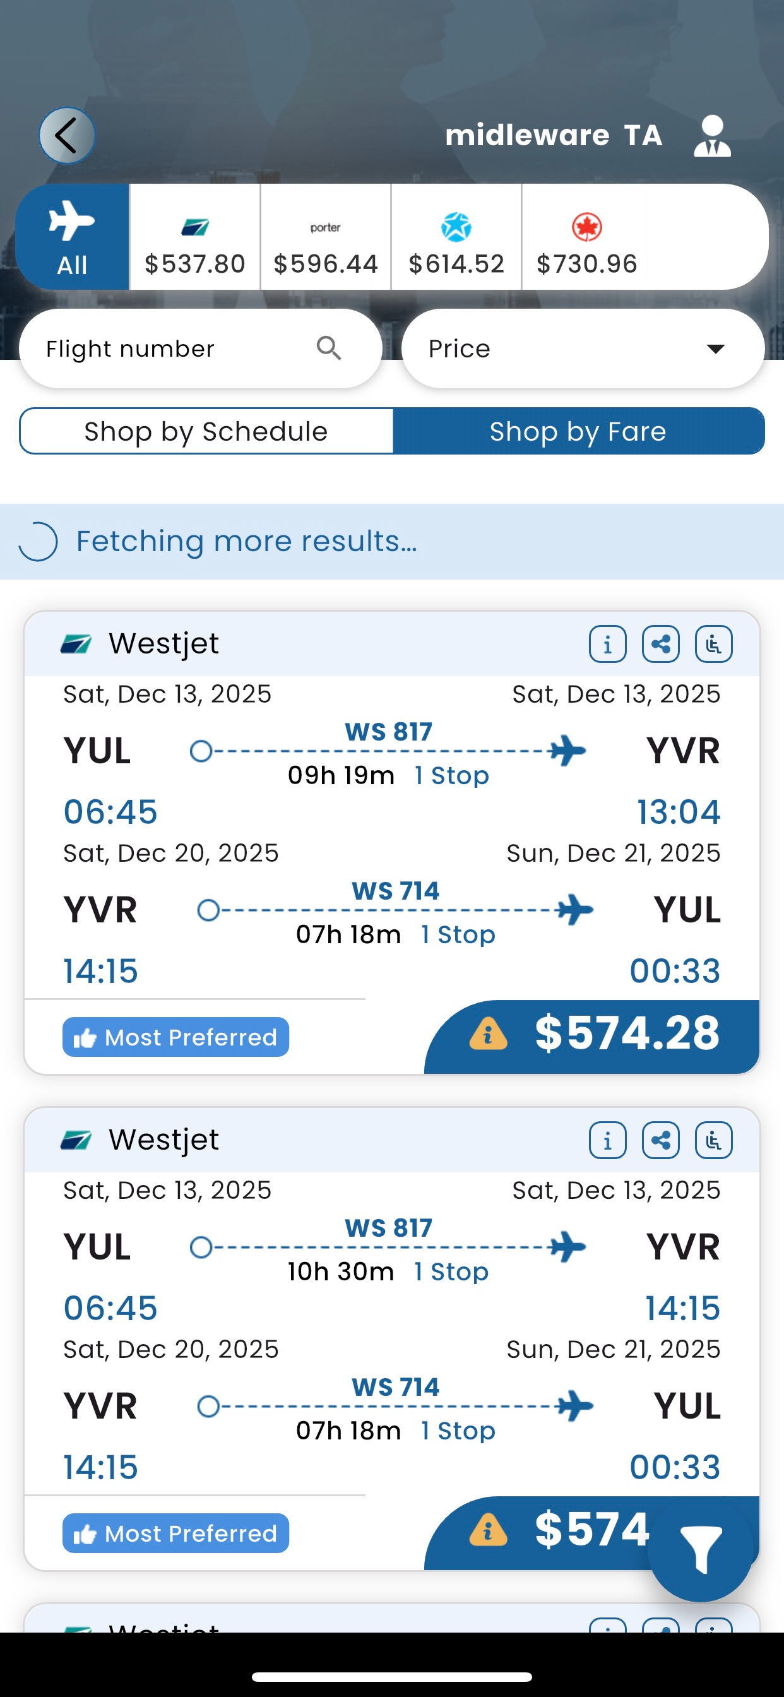Tap the search magnifier icon
Viewport: 784px width, 1697px height.
[329, 348]
